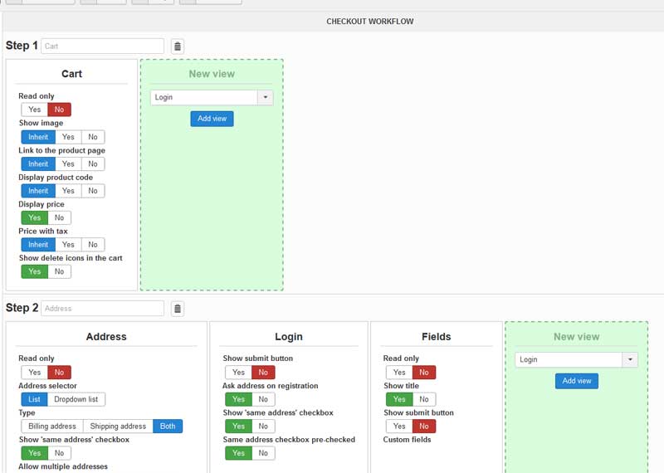Click the Login view title in Step 2
Viewport: 664px width, 473px height.
coord(289,337)
